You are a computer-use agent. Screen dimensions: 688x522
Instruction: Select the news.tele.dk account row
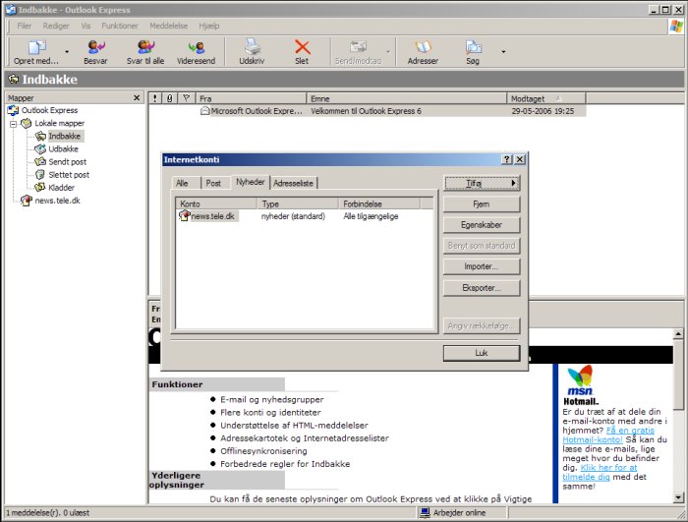(212, 216)
